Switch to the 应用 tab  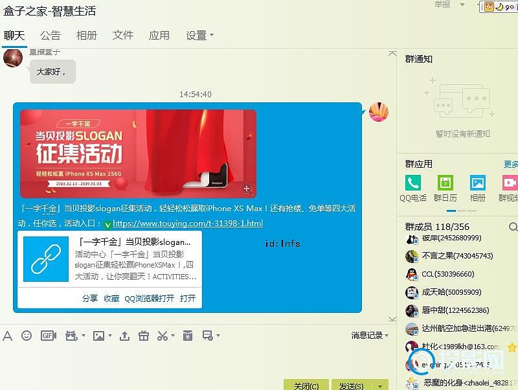coord(159,36)
